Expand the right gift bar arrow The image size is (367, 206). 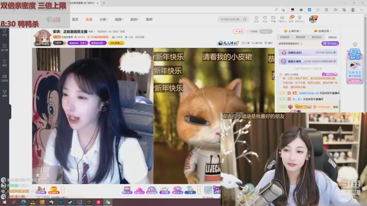click(199, 190)
